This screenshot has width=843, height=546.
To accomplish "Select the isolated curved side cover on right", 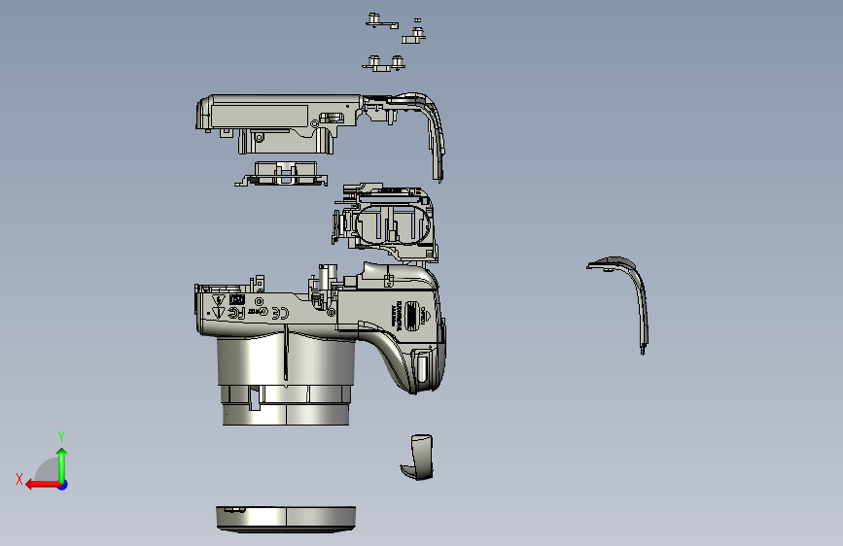I will [x=618, y=305].
